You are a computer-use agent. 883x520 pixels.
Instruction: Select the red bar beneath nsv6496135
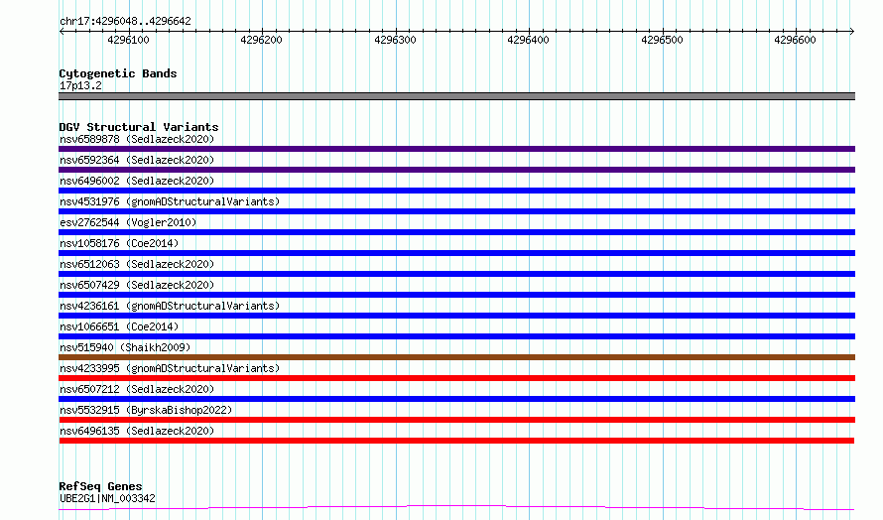pyautogui.click(x=456, y=441)
